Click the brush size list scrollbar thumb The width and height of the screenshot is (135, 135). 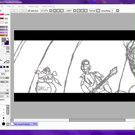click(x=8, y=111)
